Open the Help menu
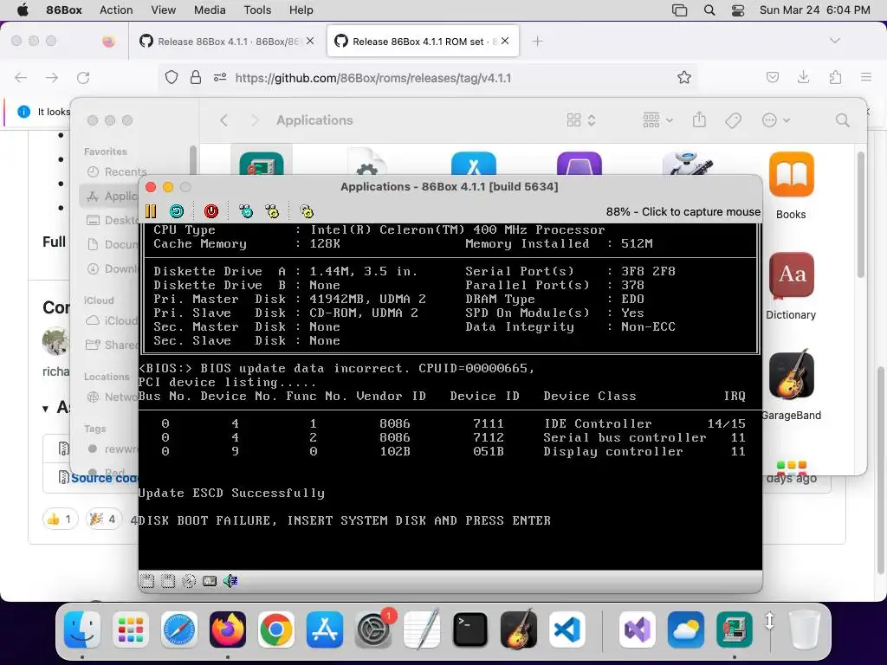The height and width of the screenshot is (665, 887). point(301,10)
